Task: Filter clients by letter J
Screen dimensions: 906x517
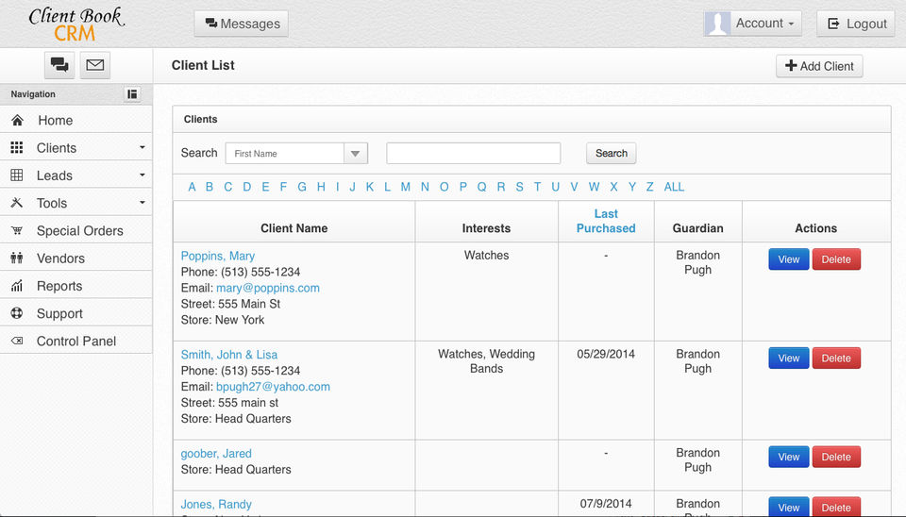Action: coord(352,187)
